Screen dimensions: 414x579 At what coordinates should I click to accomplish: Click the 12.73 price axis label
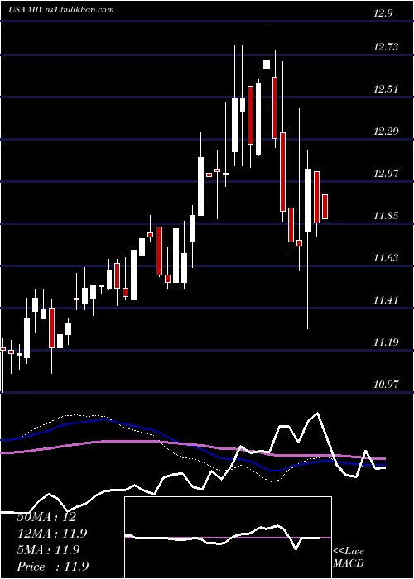(386, 47)
